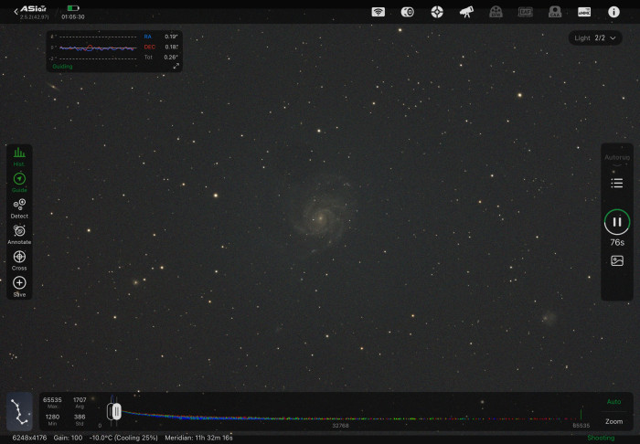Open the Light 2/2 dropdown

[x=595, y=38]
